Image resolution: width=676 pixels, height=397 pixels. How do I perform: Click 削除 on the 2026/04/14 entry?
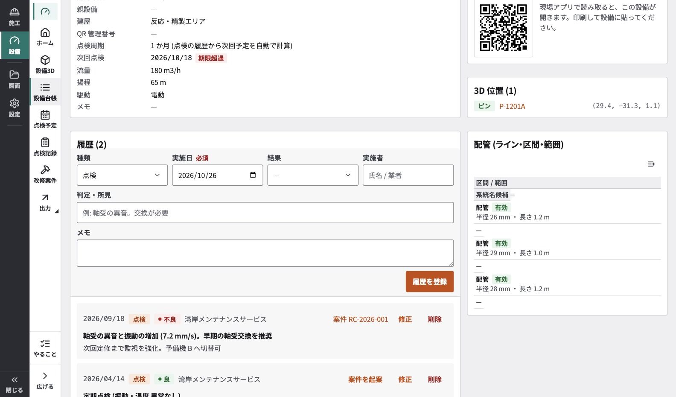435,379
